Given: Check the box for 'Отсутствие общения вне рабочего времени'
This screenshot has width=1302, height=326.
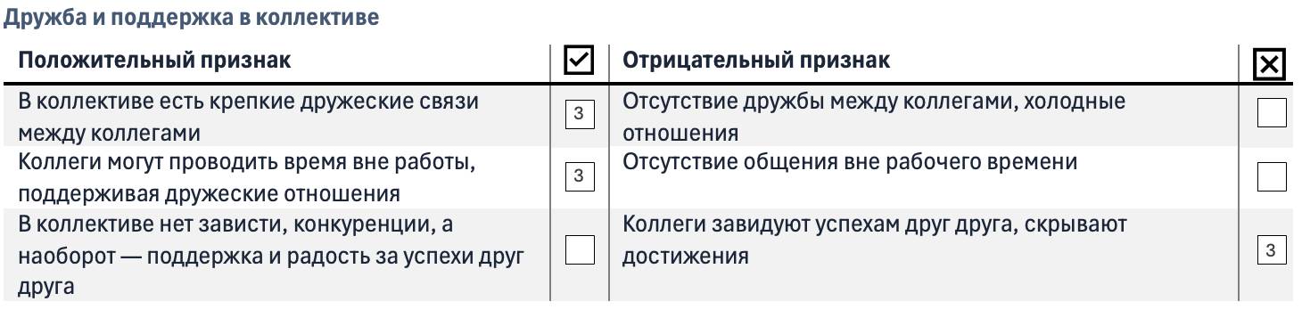Looking at the screenshot, I should (1272, 176).
